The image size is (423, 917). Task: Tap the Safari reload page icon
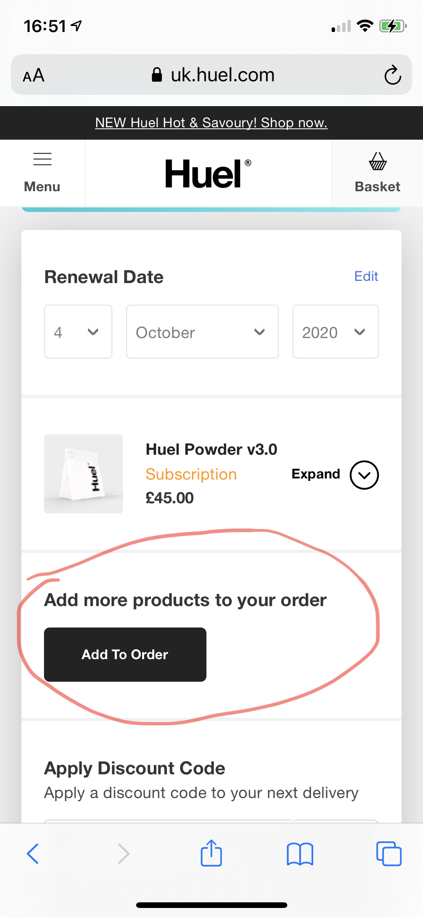click(x=393, y=75)
